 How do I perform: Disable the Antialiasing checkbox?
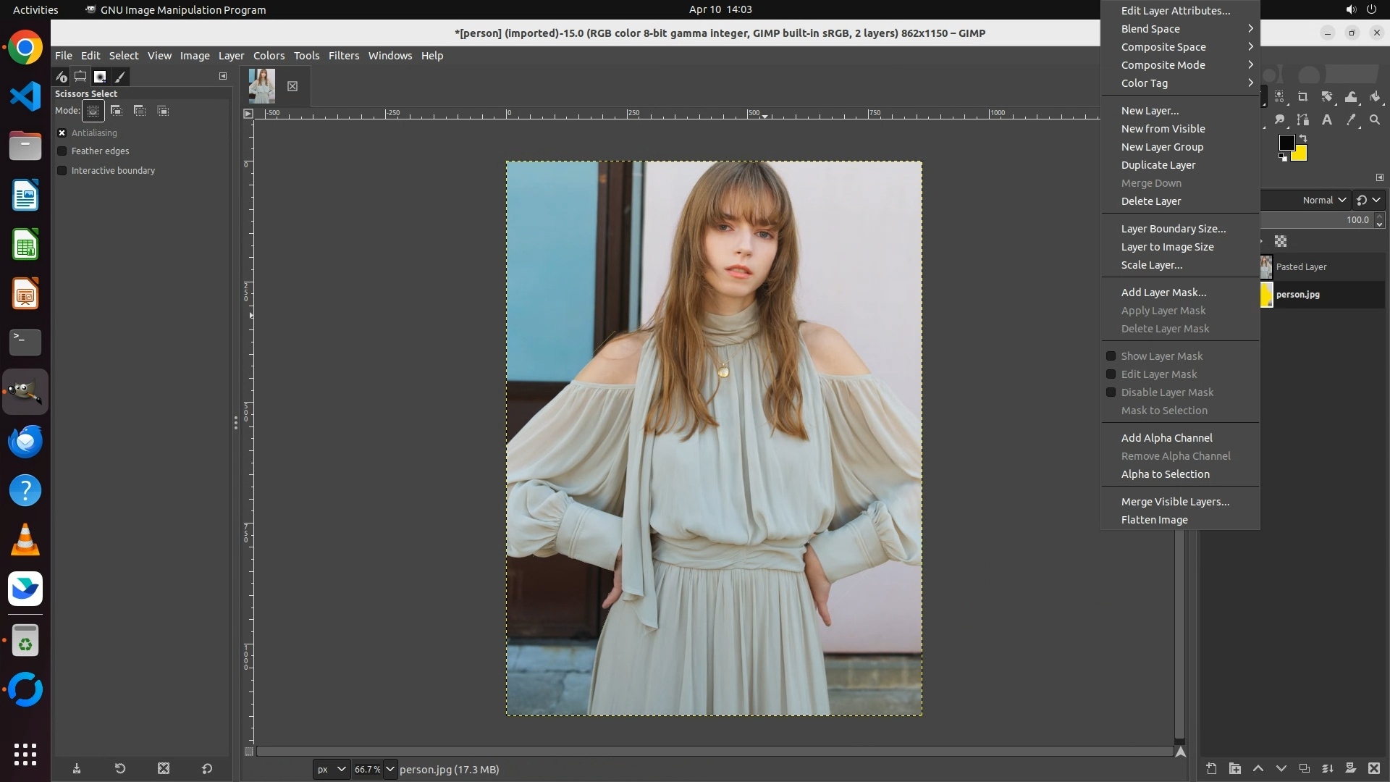click(62, 133)
